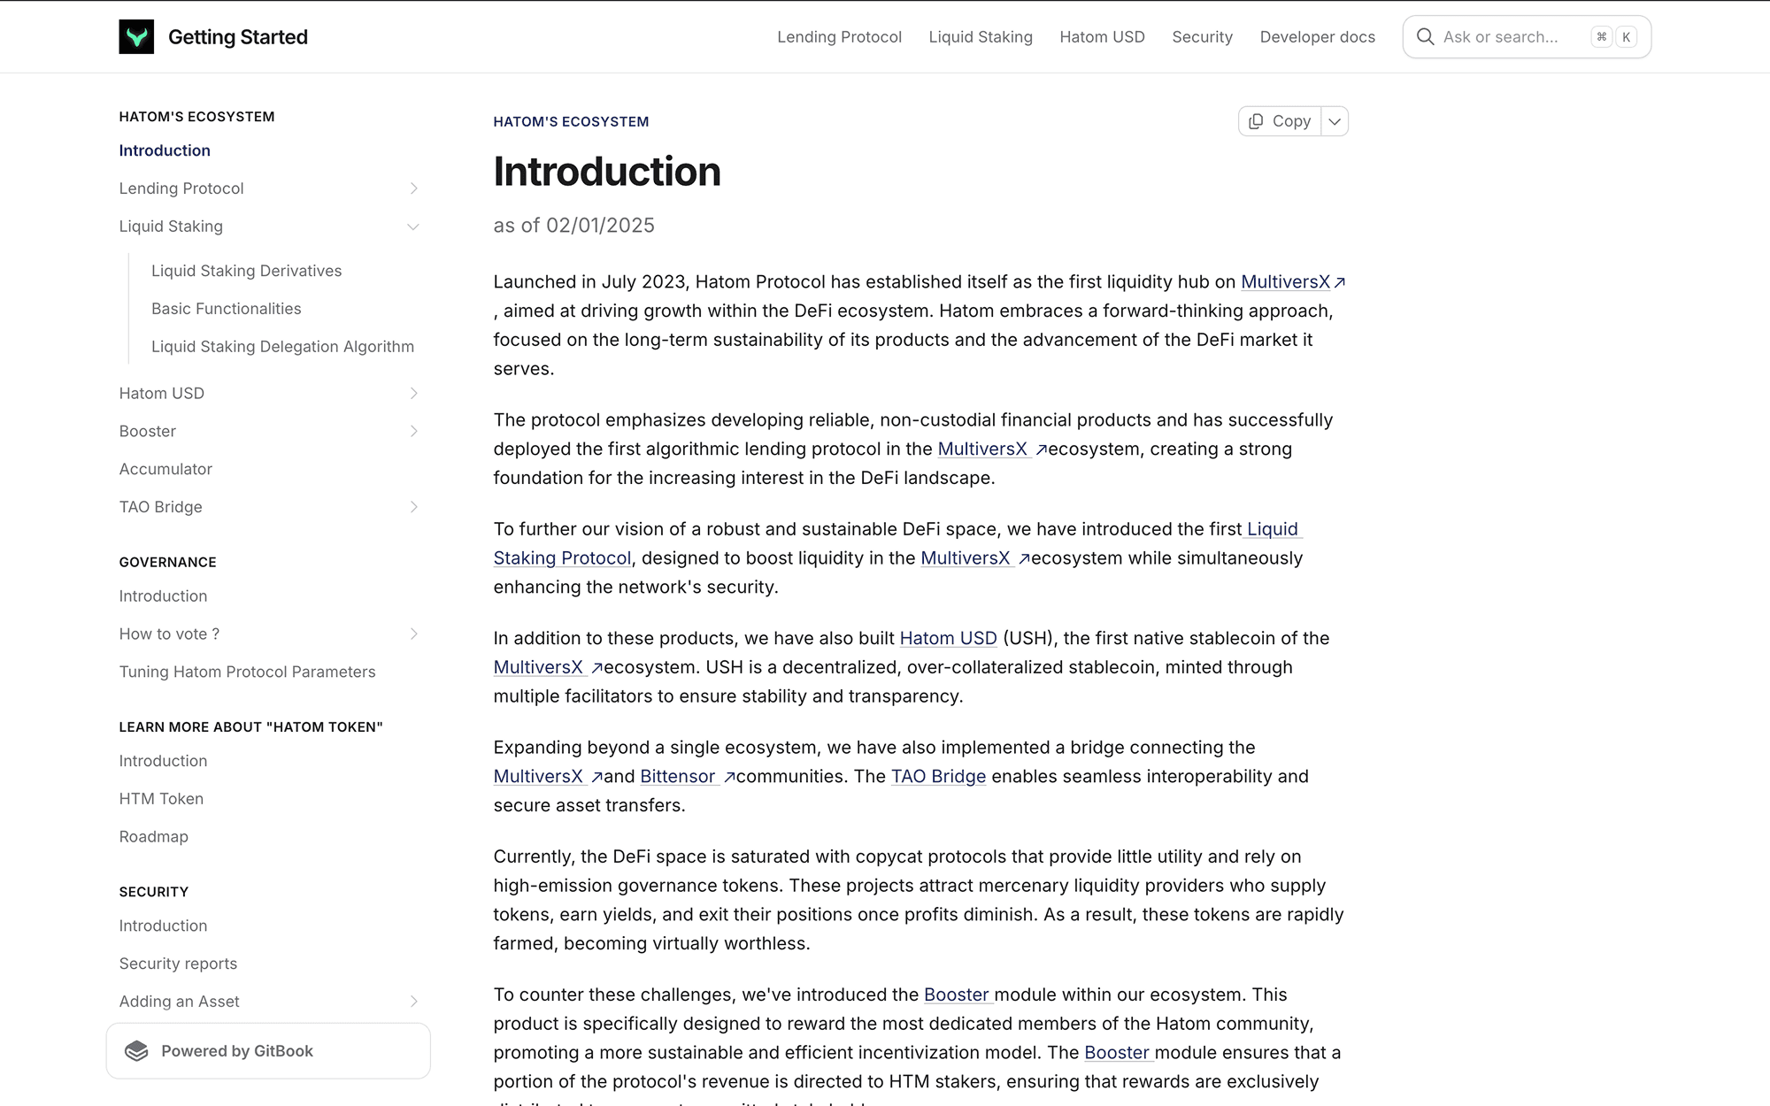The height and width of the screenshot is (1106, 1770).
Task: Click the Copy page icon button
Action: coord(1280,121)
